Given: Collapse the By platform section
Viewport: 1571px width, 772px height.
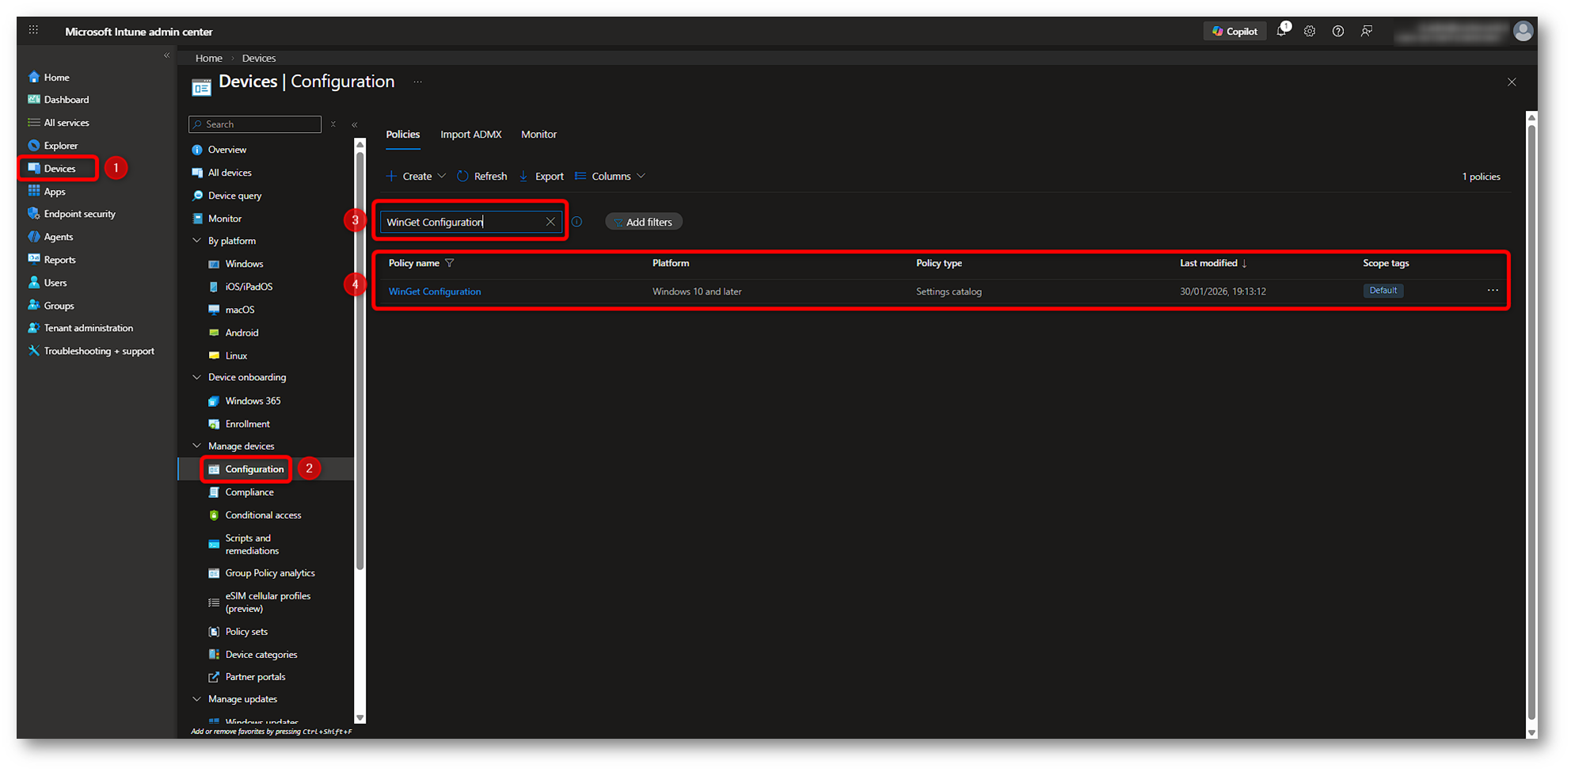Looking at the screenshot, I should coord(197,241).
